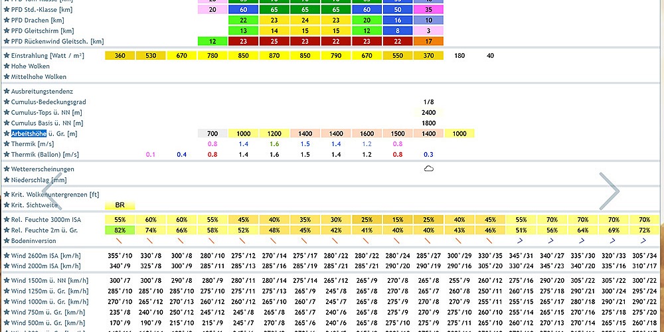Screen dimensions: 664x332
Task: Click the Cumulus-Bedeckungsgrad star icon
Action: (7, 102)
